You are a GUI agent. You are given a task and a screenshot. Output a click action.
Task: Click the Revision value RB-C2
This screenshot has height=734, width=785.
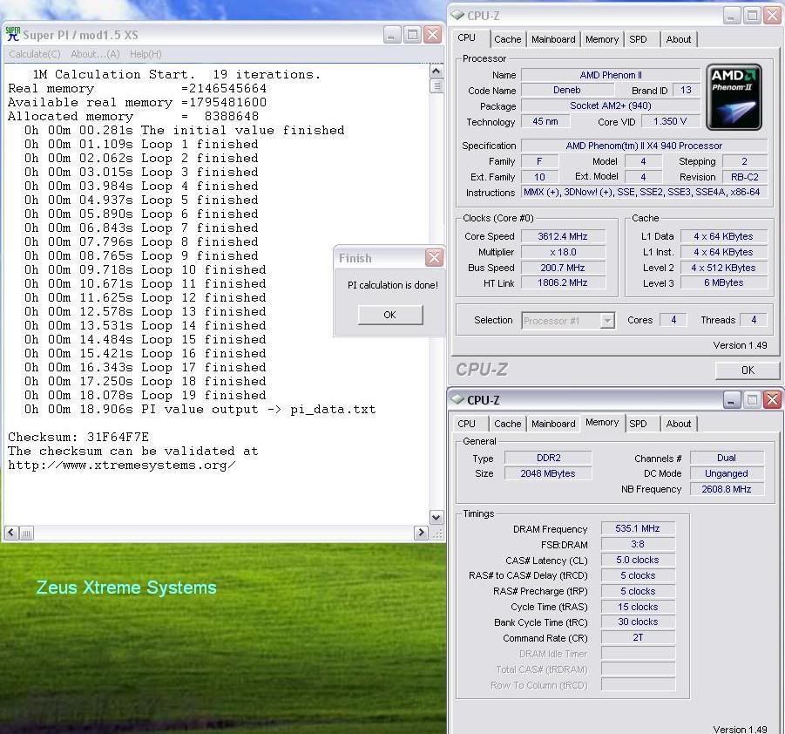744,177
